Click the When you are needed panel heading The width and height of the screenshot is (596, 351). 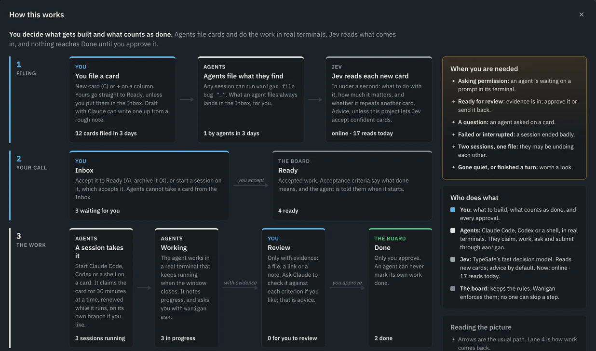(x=484, y=68)
